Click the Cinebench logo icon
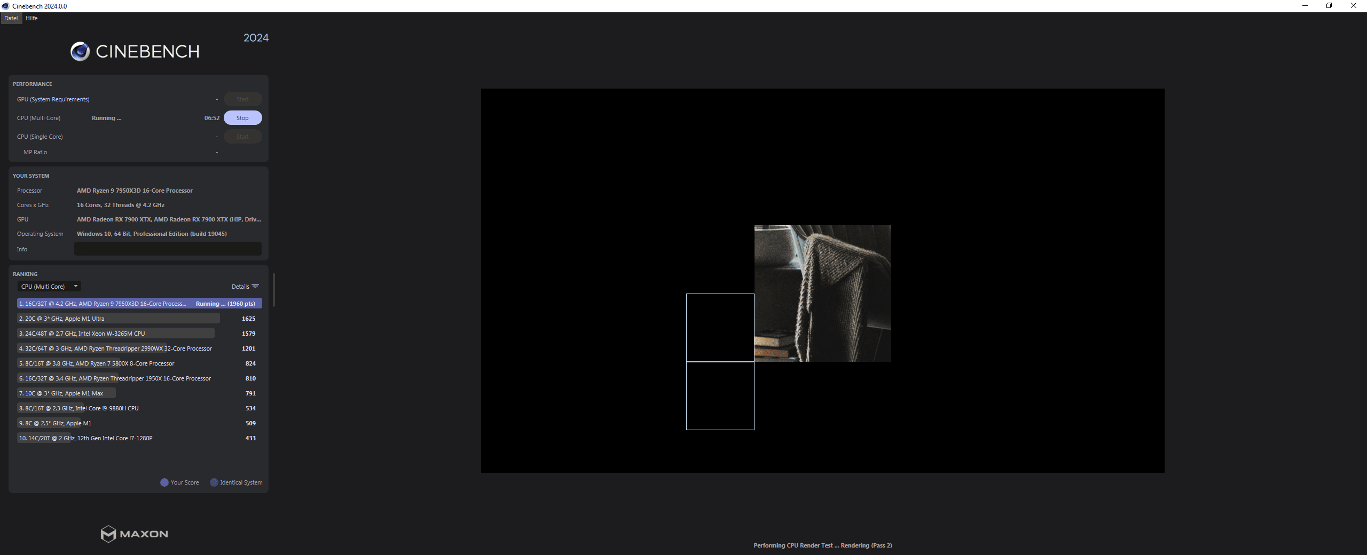 [80, 51]
